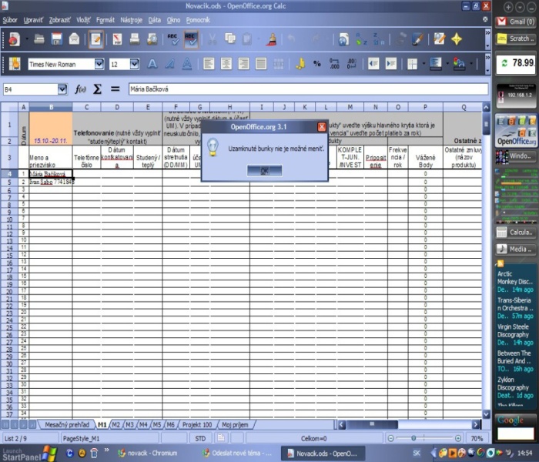The width and height of the screenshot is (539, 462).
Task: Apply Percent number format icon
Action: [x=317, y=64]
